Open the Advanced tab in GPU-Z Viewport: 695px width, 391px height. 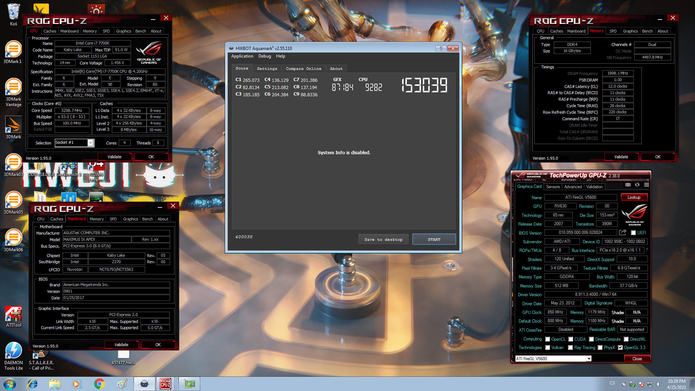tap(573, 187)
